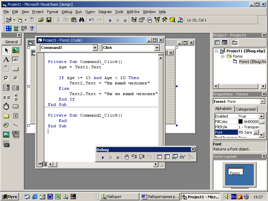Start the program from main toolbar

click(x=110, y=20)
